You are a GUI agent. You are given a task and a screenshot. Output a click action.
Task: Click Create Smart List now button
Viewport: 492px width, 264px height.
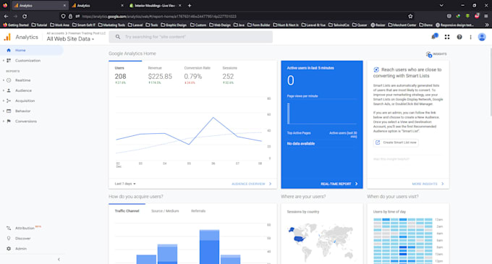click(396, 142)
